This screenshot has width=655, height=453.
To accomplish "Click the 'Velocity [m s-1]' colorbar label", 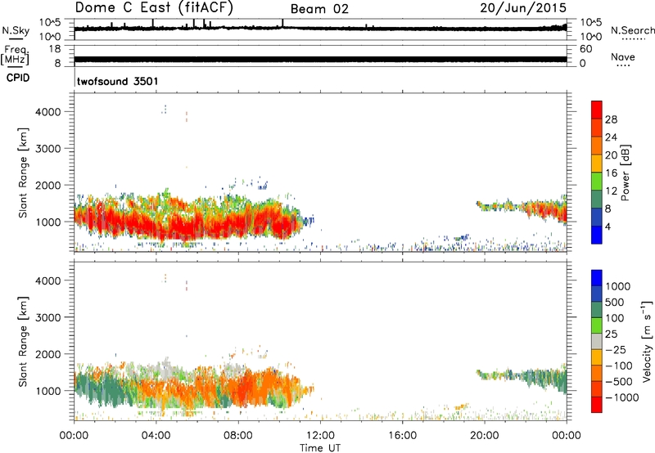I will click(647, 341).
